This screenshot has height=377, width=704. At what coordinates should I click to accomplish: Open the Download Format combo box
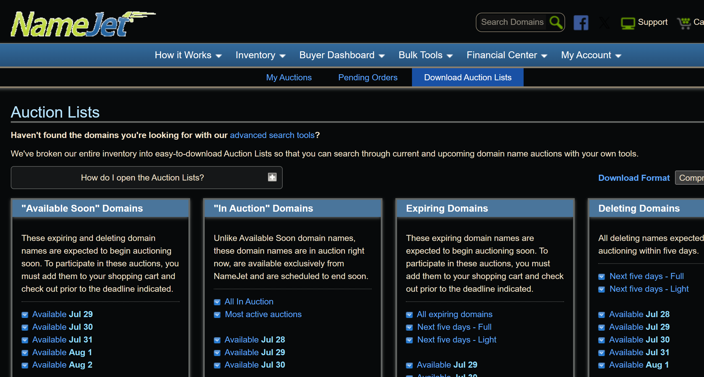(690, 178)
